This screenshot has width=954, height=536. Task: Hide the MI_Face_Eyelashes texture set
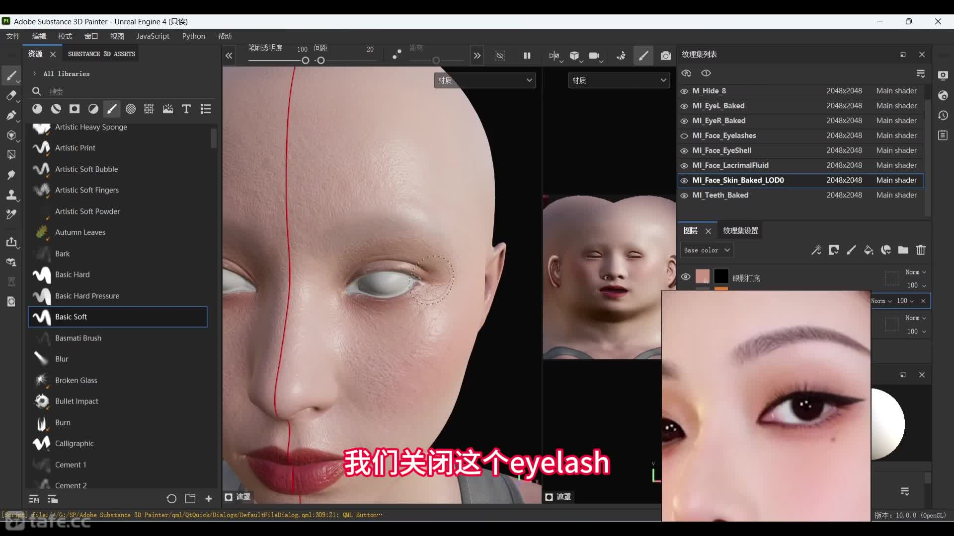(684, 136)
